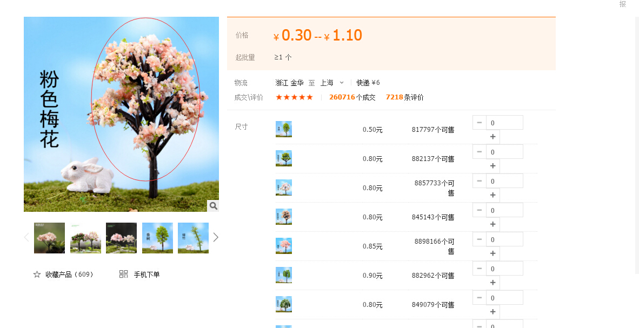
Task: Show next thumbnails with the right arrow
Action: click(216, 237)
